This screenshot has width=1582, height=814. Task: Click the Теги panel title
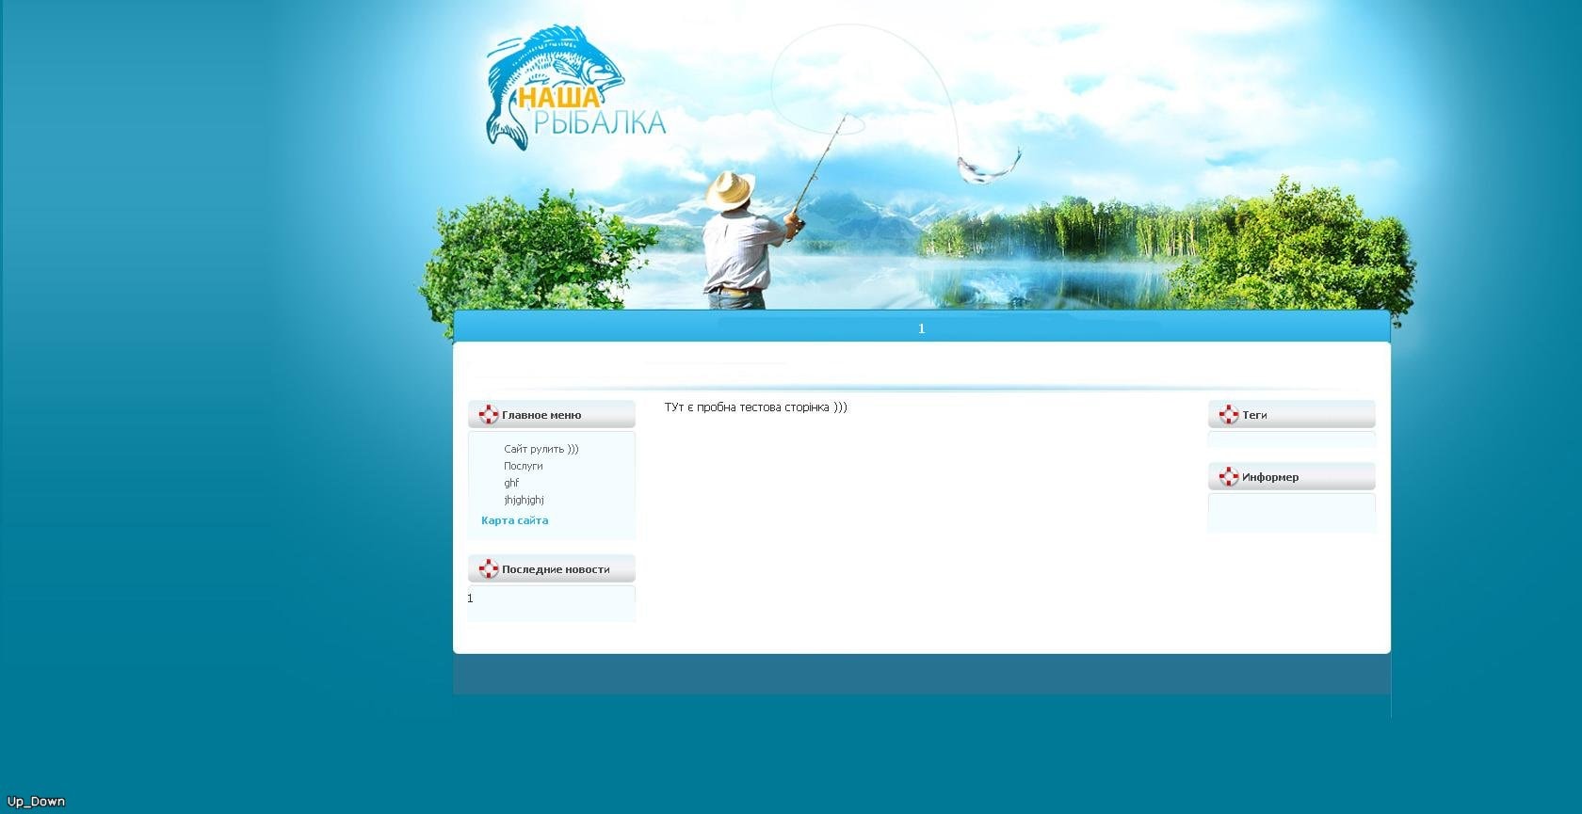(x=1254, y=415)
